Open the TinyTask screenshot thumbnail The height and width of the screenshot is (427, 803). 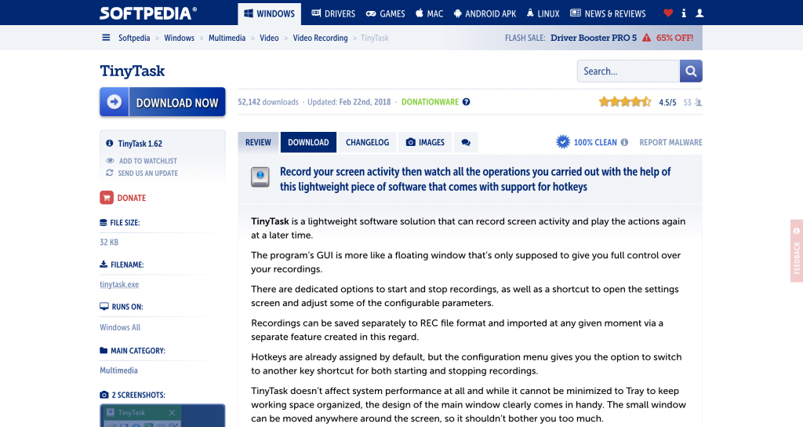pos(162,416)
